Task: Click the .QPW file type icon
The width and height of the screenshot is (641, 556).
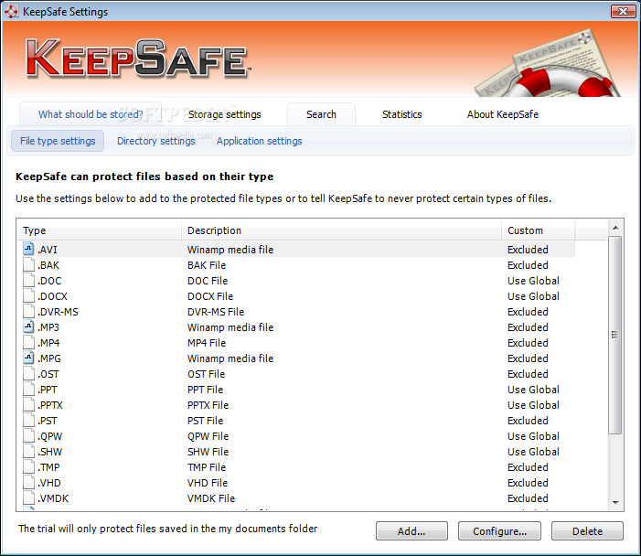Action: coord(28,435)
